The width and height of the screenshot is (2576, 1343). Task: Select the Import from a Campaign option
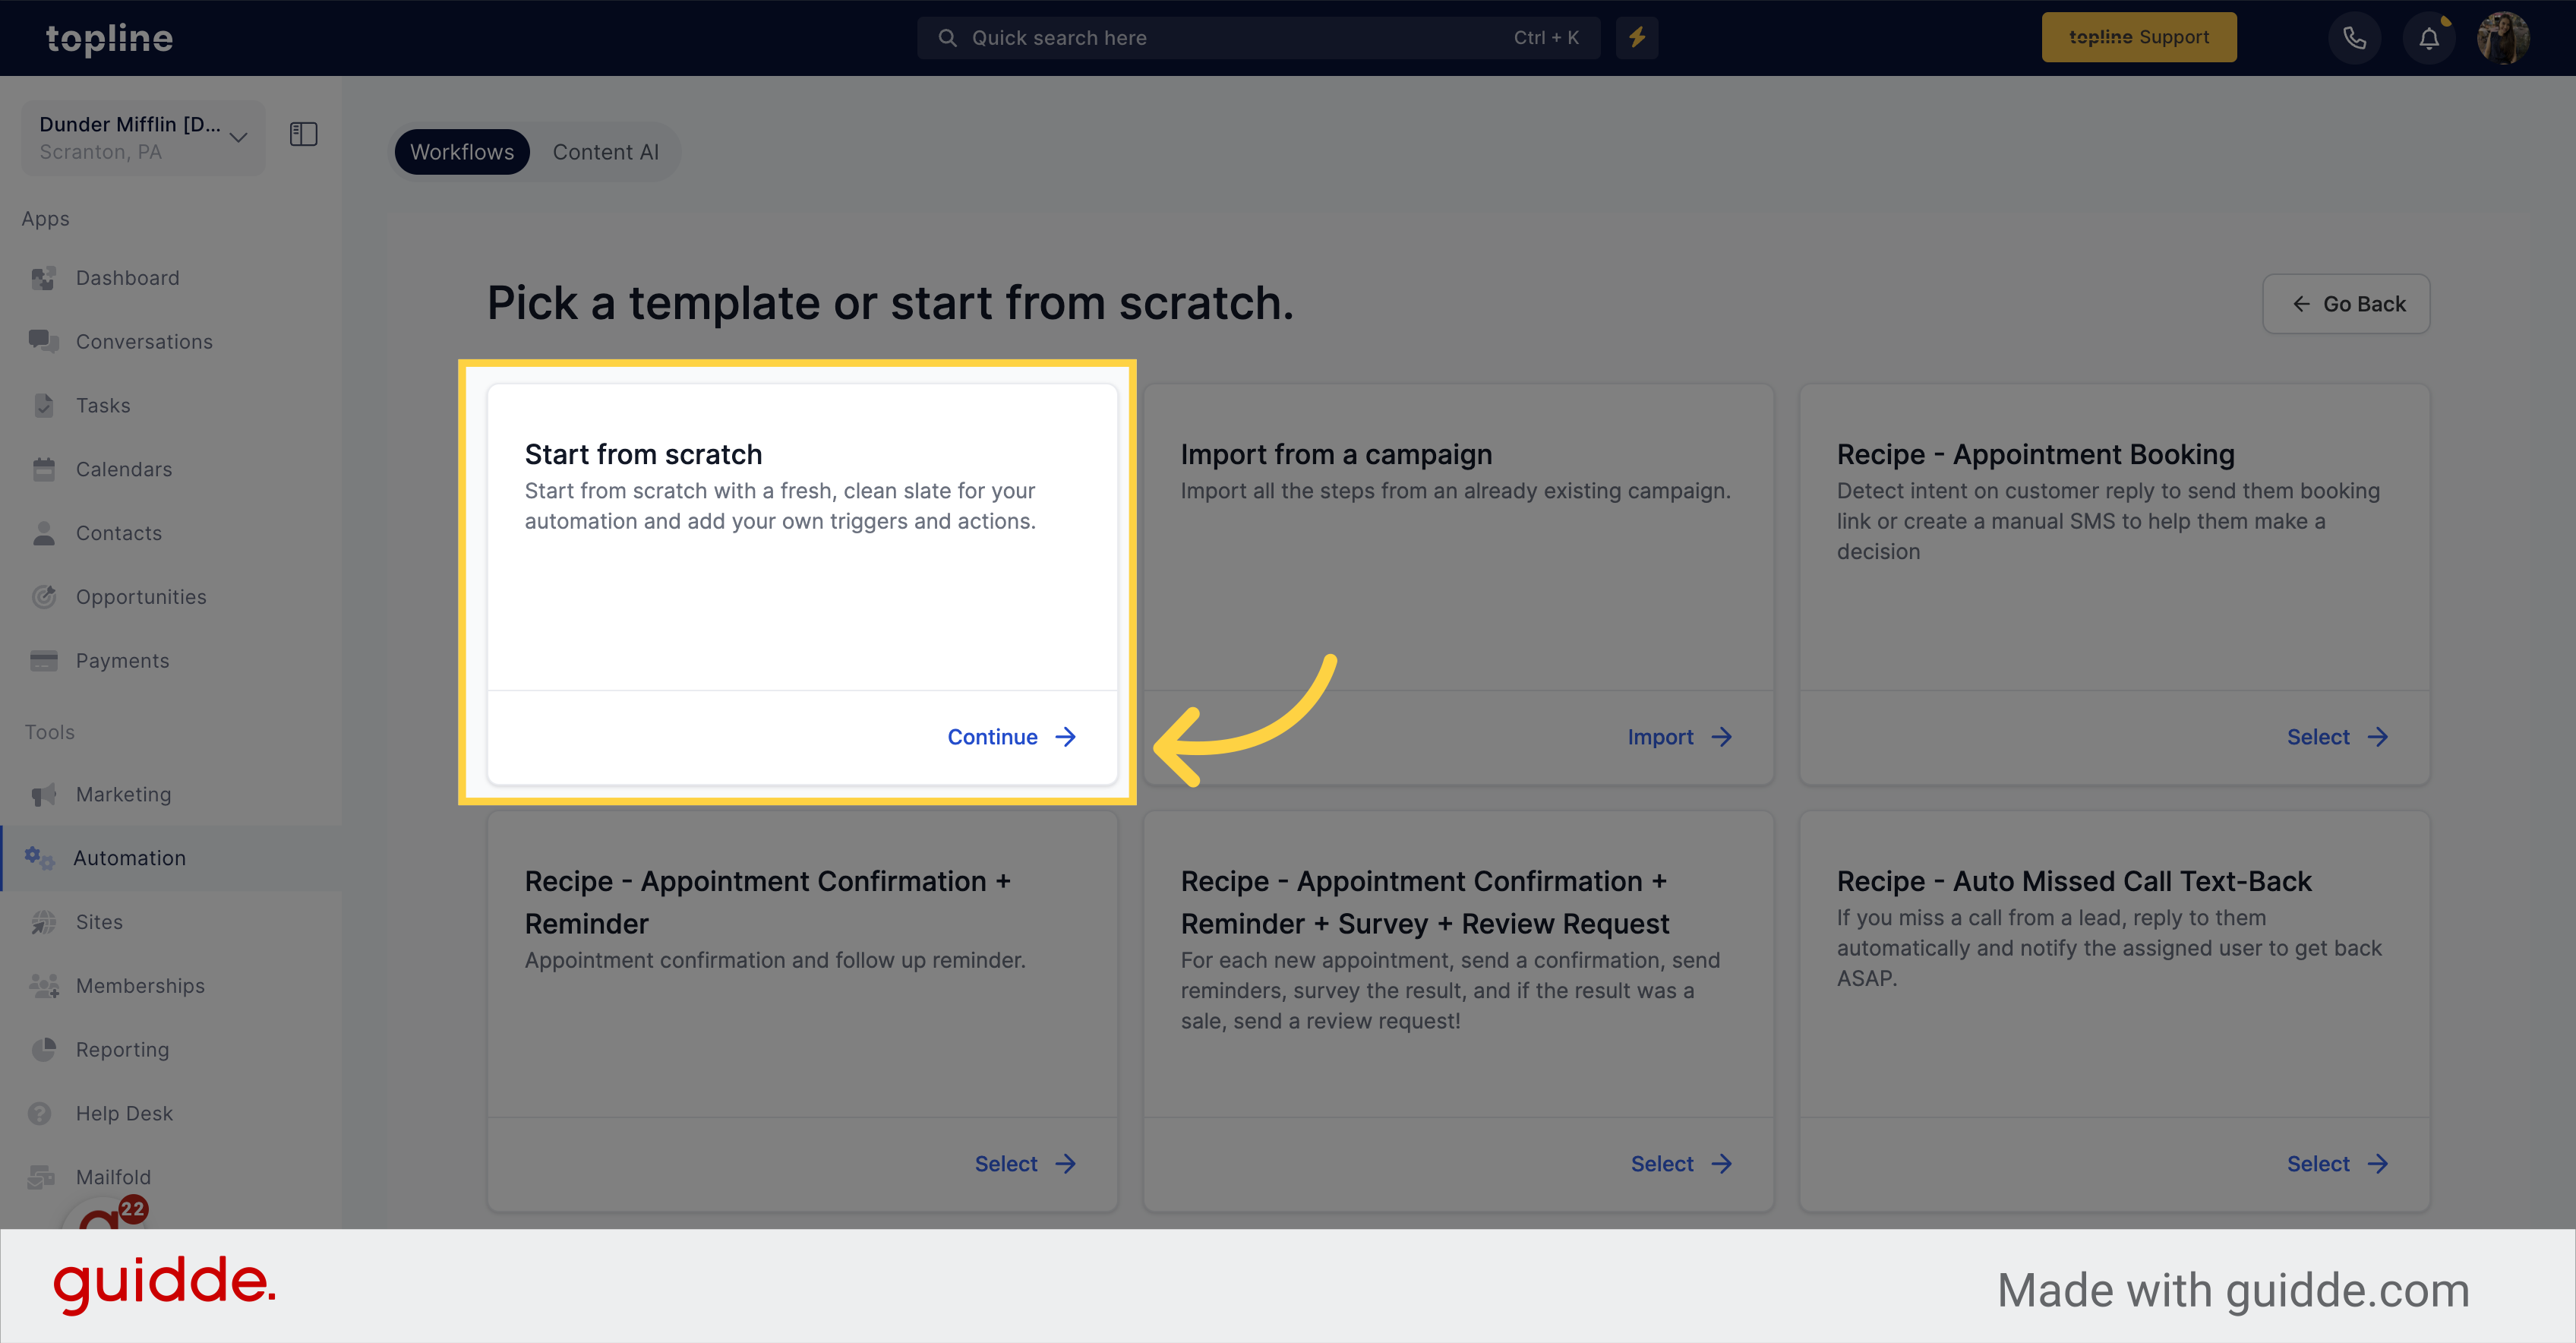[1675, 736]
